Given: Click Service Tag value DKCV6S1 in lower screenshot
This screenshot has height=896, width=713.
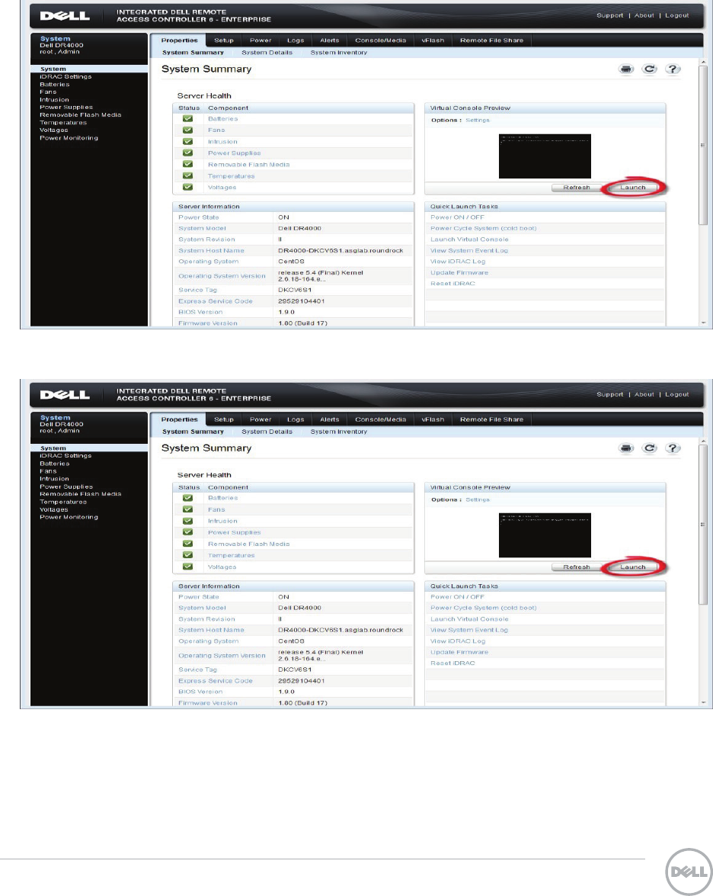Looking at the screenshot, I should coord(295,670).
